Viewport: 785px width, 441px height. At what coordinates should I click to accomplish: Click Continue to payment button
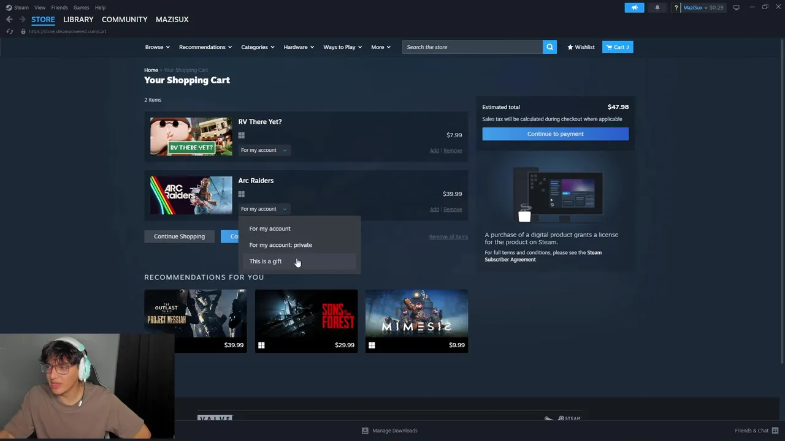coord(556,134)
